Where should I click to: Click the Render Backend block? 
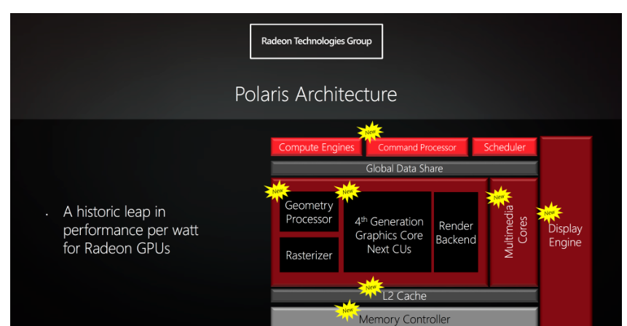(456, 233)
